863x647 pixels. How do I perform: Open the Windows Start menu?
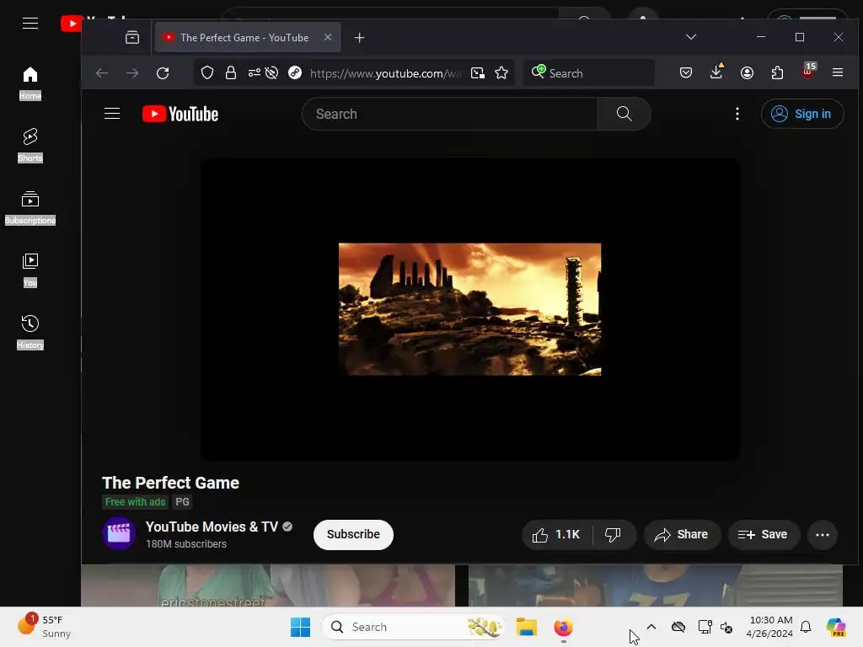click(x=301, y=627)
